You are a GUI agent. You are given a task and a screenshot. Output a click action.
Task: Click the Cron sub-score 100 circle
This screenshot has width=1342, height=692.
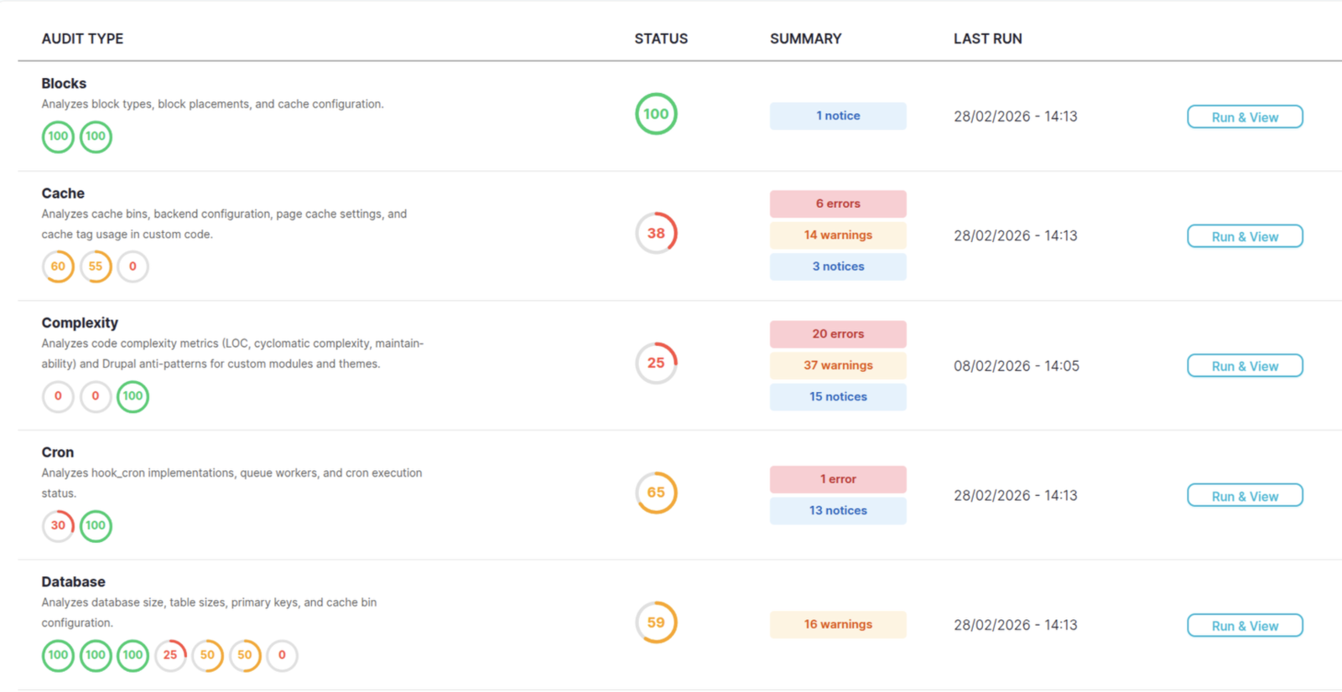96,526
